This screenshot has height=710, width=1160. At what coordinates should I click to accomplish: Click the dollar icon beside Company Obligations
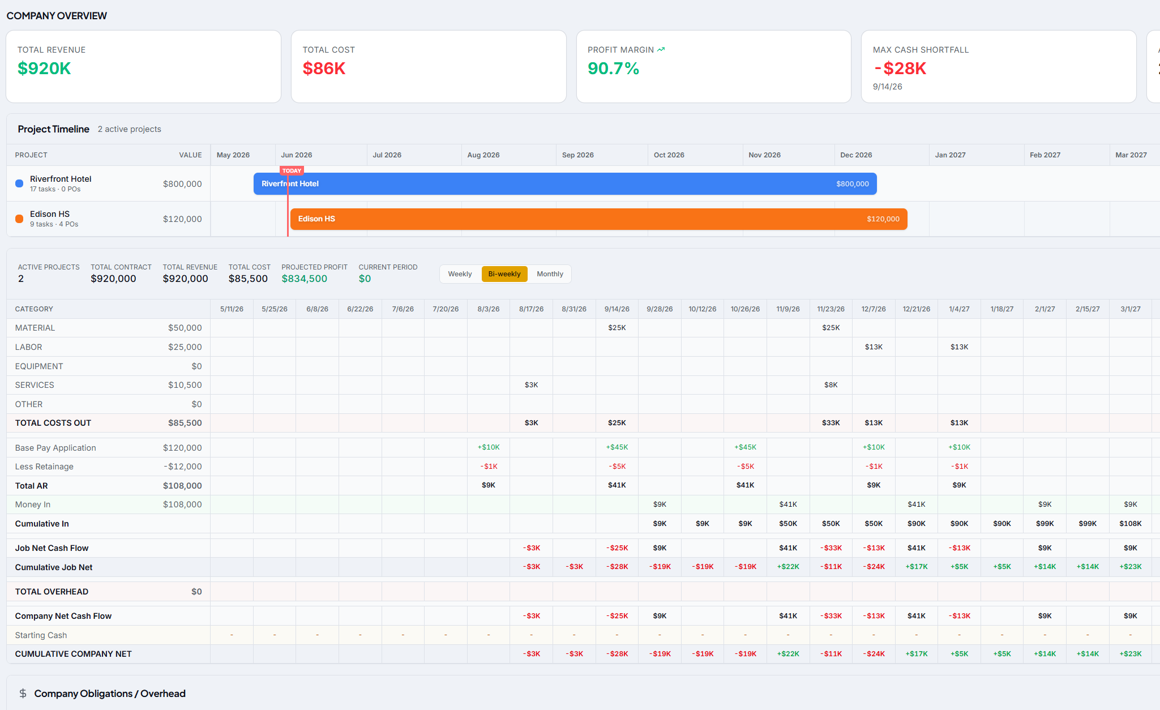[23, 694]
